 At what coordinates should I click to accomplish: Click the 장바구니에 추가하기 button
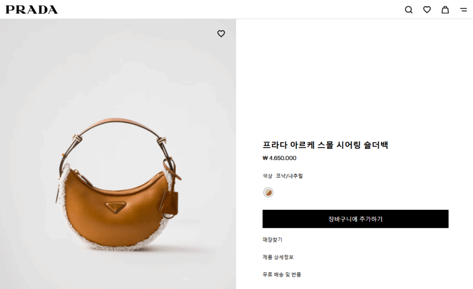pos(355,219)
